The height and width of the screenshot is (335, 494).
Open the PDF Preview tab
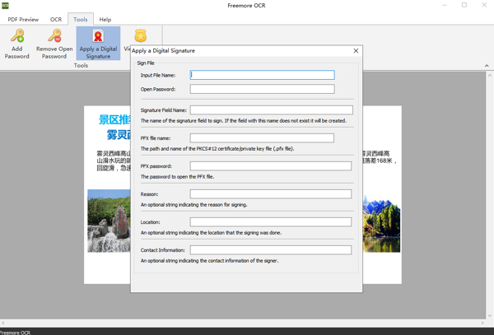pyautogui.click(x=23, y=19)
